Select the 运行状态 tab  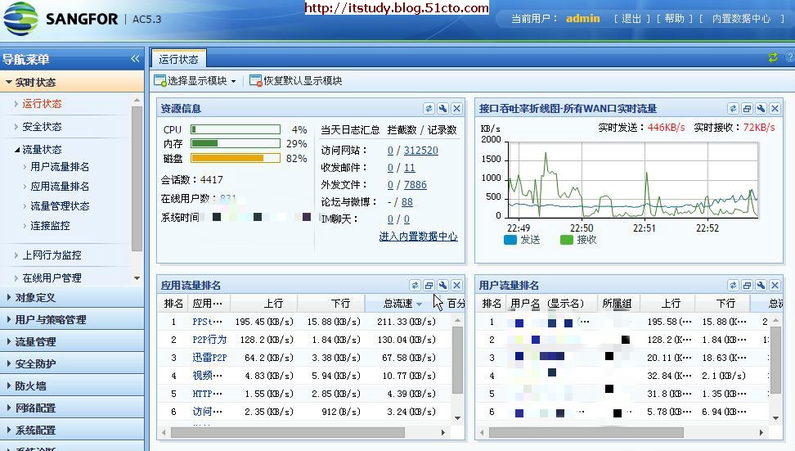[178, 60]
